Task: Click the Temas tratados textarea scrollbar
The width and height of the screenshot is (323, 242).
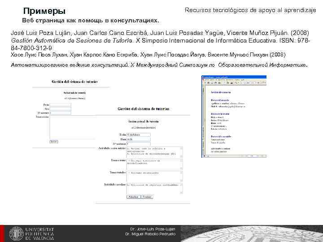Action: pyautogui.click(x=181, y=177)
